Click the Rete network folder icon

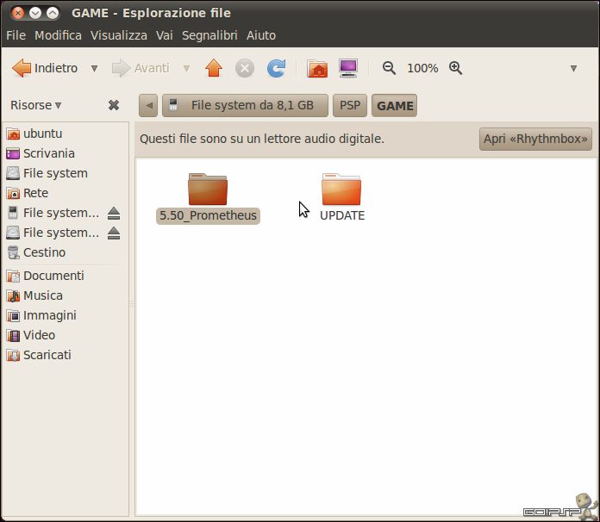point(13,194)
